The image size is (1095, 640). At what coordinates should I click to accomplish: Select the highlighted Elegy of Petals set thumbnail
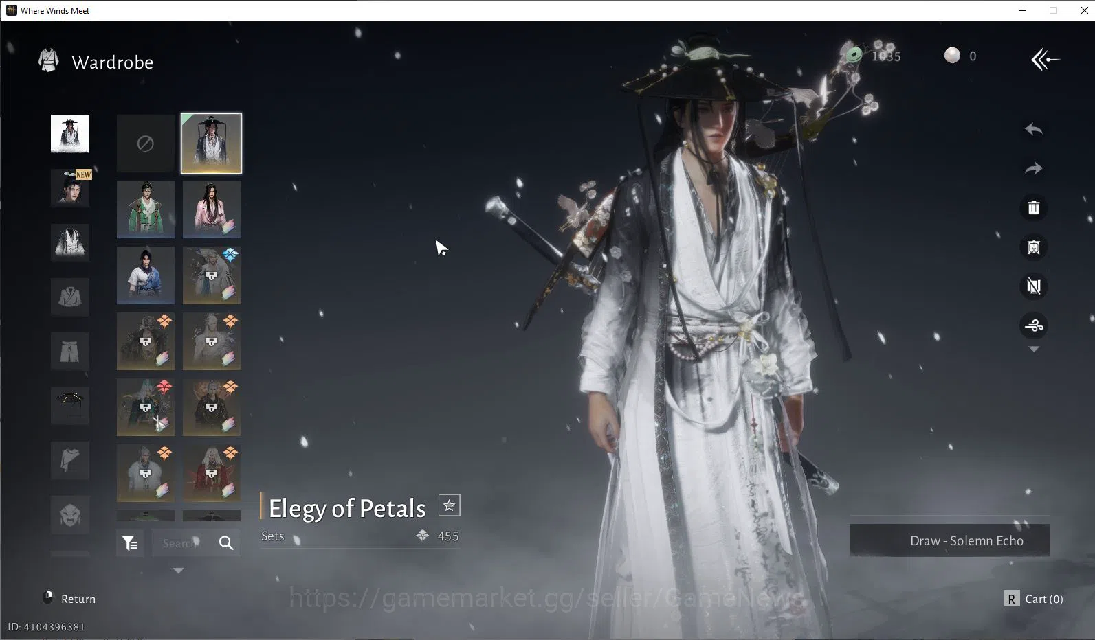coord(212,144)
